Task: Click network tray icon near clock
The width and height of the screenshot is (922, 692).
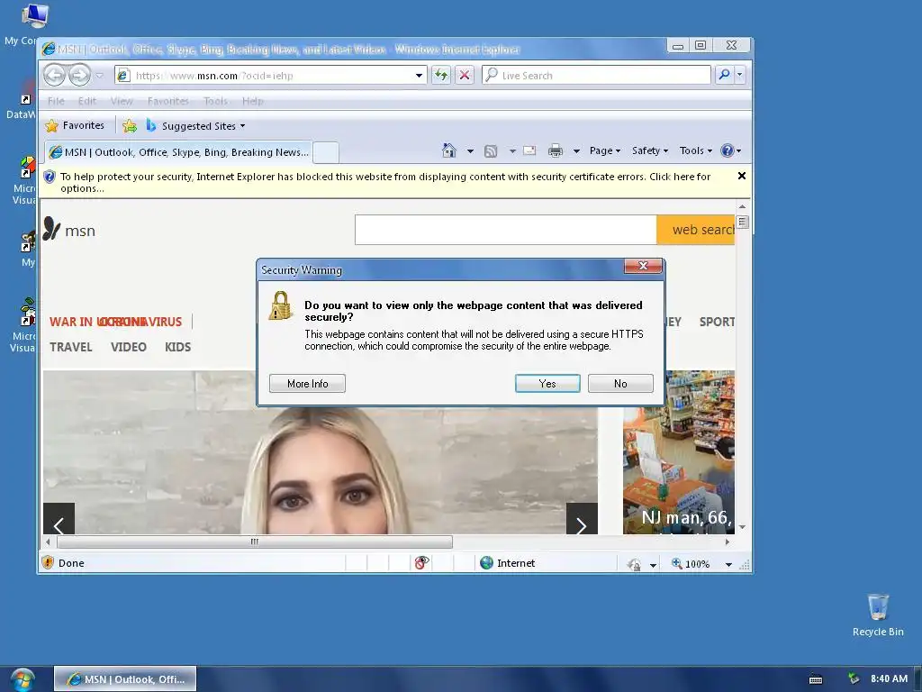Action: click(854, 678)
